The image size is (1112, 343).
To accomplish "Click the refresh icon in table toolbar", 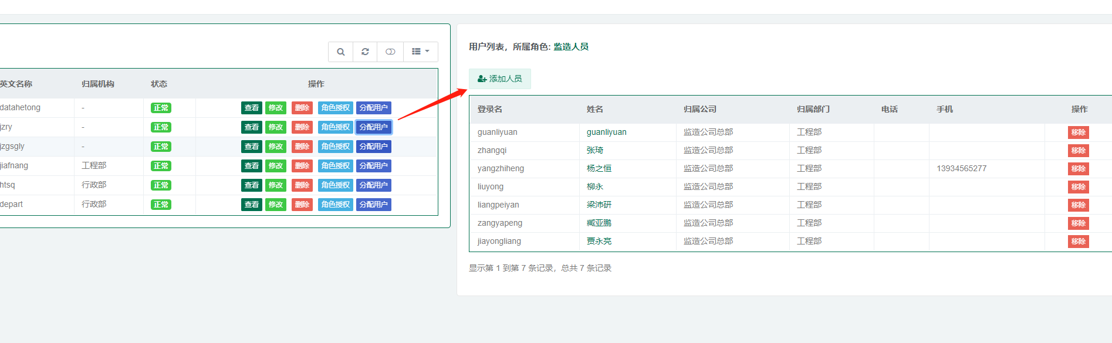I will click(365, 52).
